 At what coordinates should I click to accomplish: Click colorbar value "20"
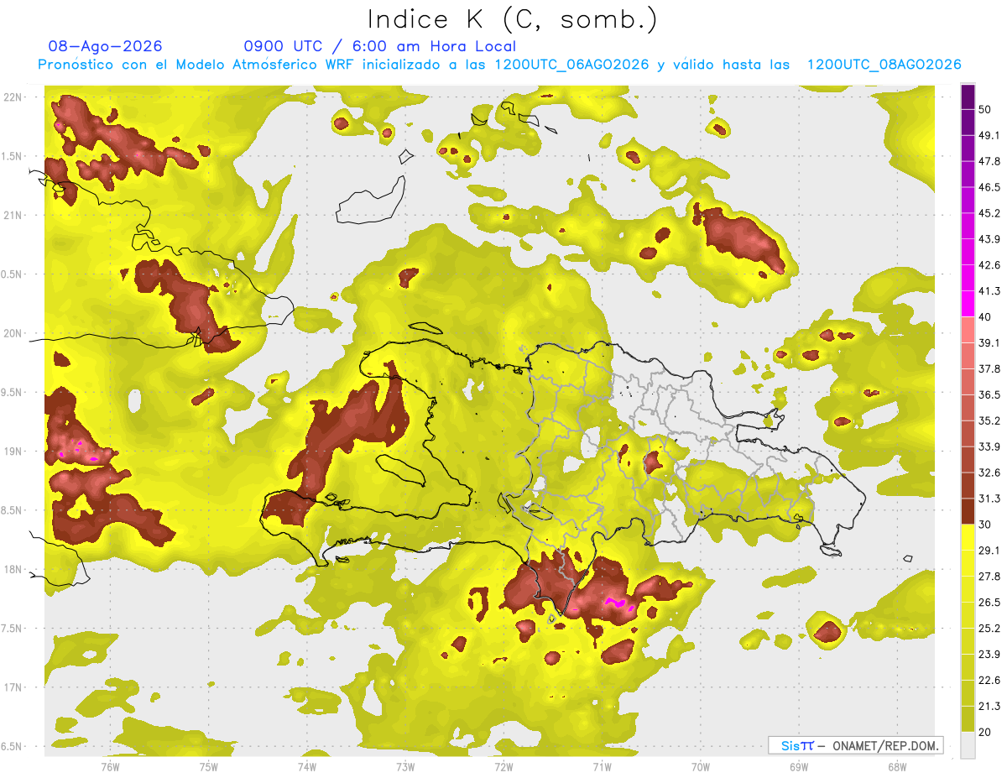point(985,733)
